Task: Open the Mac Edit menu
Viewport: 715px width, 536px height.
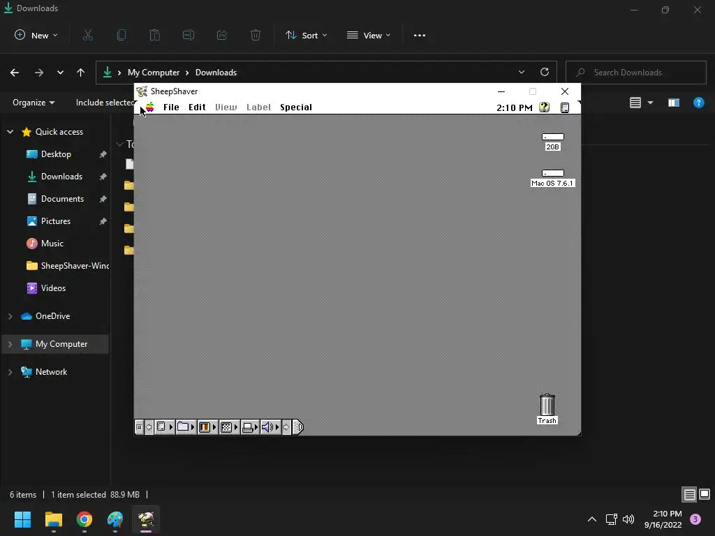Action: point(197,107)
